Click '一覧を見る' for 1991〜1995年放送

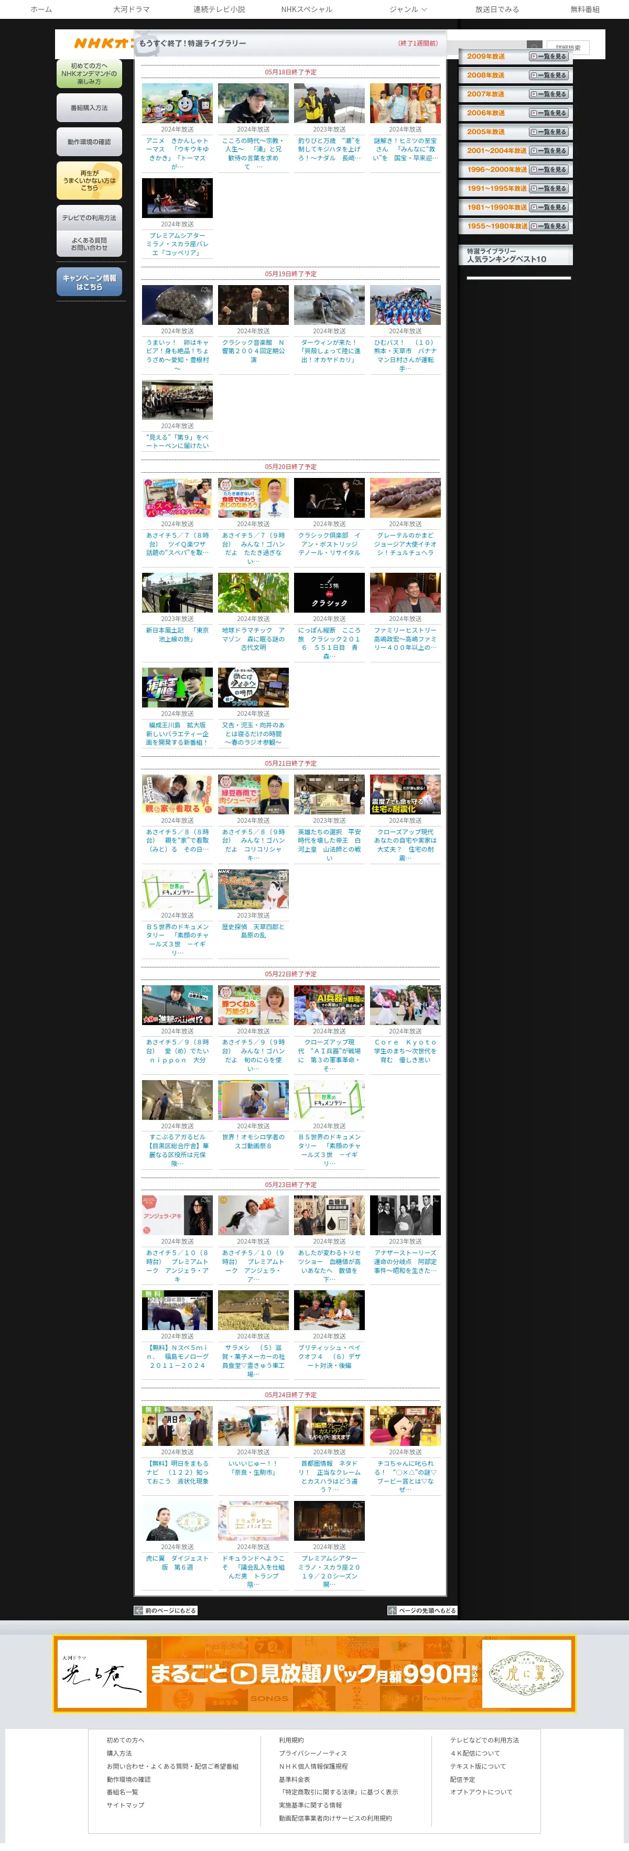(x=549, y=188)
